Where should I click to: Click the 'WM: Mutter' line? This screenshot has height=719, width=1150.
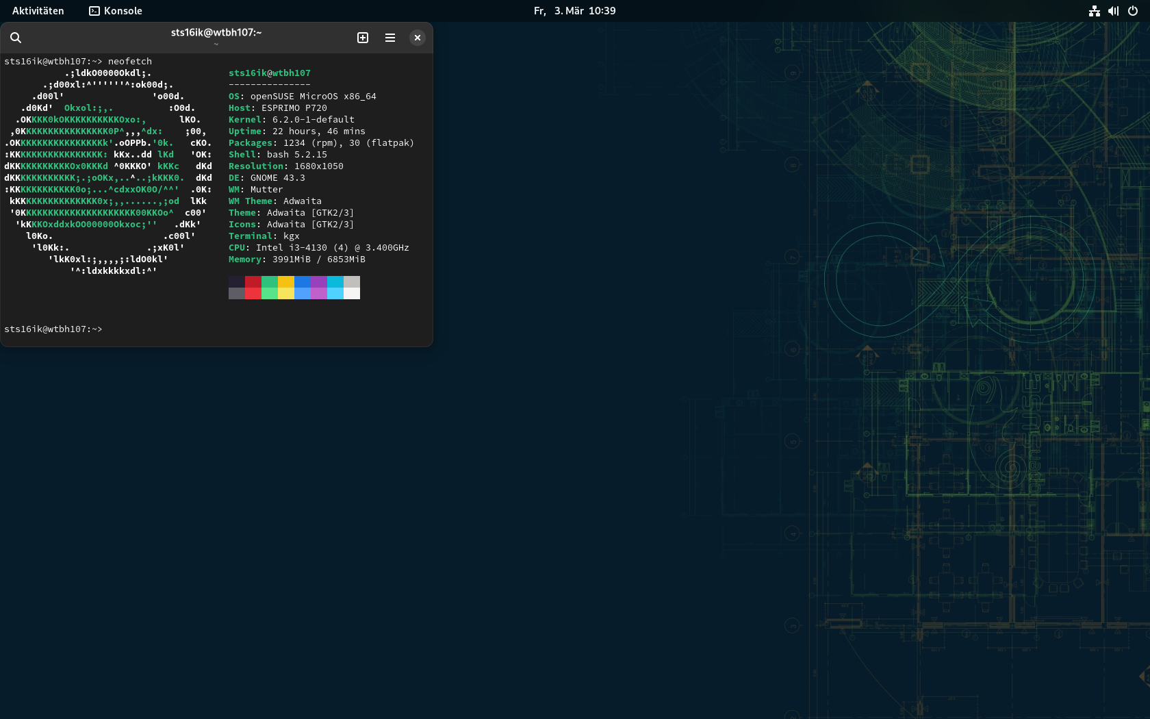(x=256, y=190)
